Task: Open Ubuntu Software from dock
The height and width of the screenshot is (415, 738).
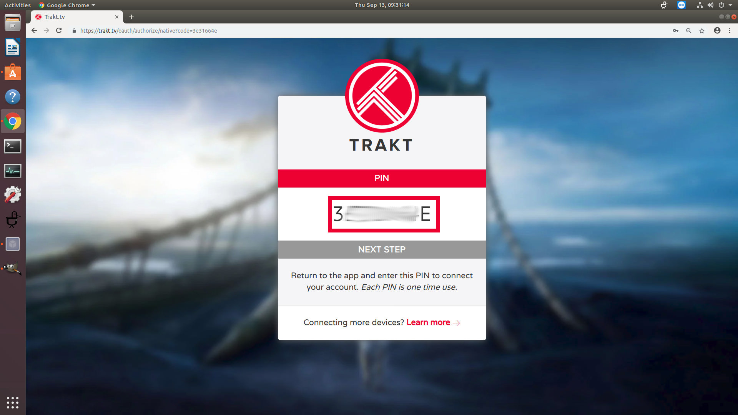Action: click(13, 72)
